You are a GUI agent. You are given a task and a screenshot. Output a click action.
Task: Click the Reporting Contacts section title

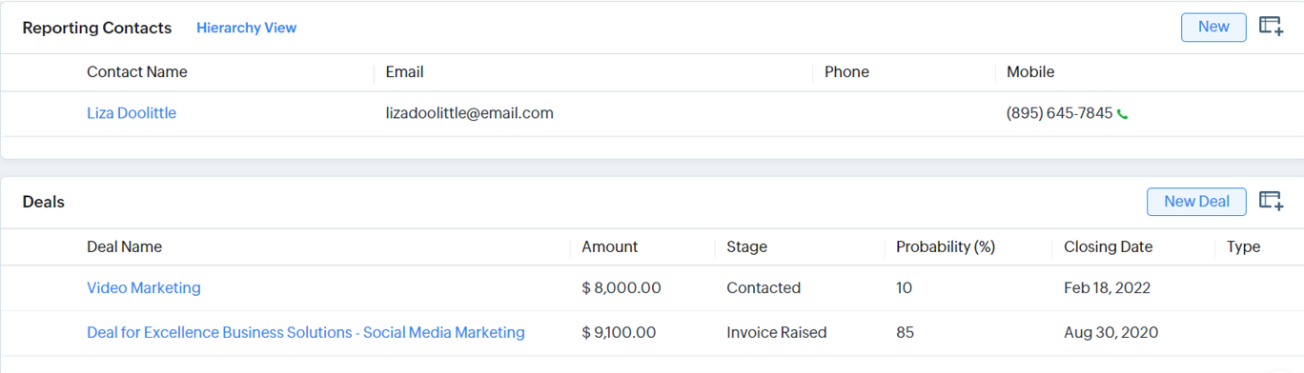[x=97, y=28]
